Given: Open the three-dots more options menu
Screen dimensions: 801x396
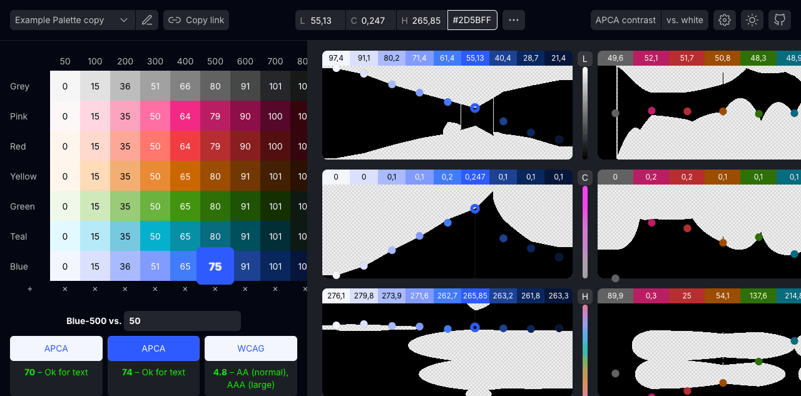Looking at the screenshot, I should click(514, 20).
